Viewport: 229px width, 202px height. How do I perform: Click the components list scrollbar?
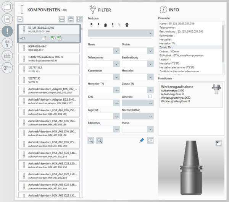pos(82,29)
